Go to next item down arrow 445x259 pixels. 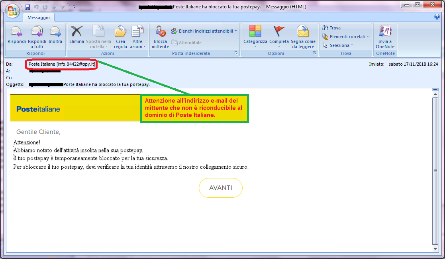coord(63,7)
